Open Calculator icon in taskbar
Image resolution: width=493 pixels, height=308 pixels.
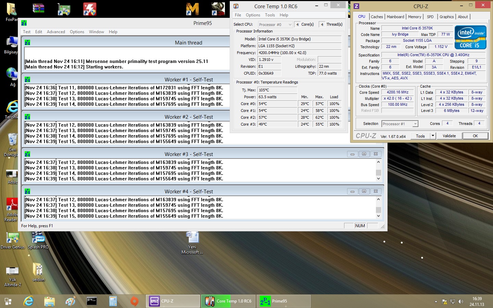tap(113, 301)
